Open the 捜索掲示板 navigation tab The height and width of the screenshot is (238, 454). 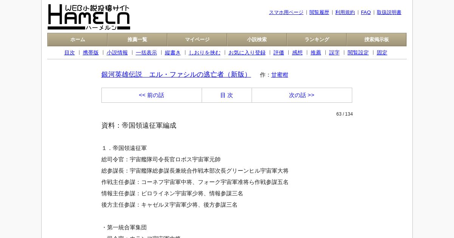tap(376, 40)
